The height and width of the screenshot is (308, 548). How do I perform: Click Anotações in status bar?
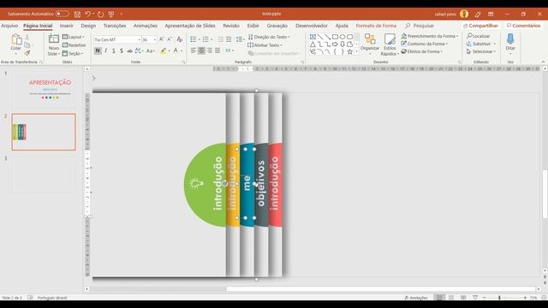(x=416, y=298)
